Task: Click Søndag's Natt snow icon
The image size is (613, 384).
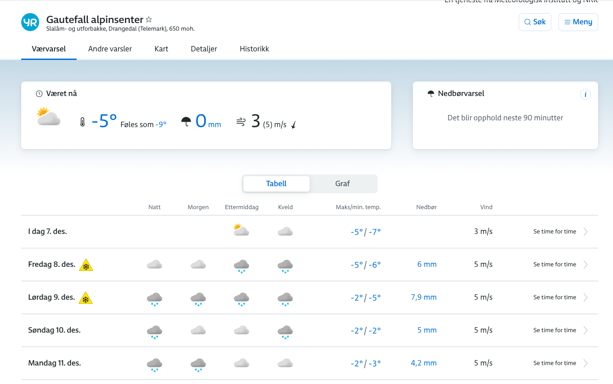Action: [x=155, y=332]
